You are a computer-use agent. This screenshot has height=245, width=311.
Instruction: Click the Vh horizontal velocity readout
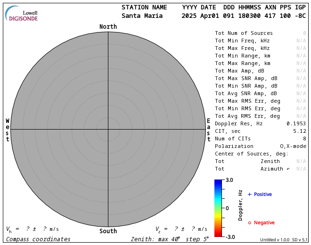pyautogui.click(x=33, y=229)
